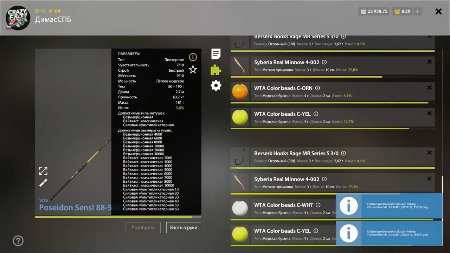Click the Poseidon Sensi 88-5 title

click(75, 208)
